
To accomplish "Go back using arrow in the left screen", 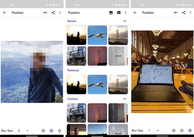I will click(5, 13).
